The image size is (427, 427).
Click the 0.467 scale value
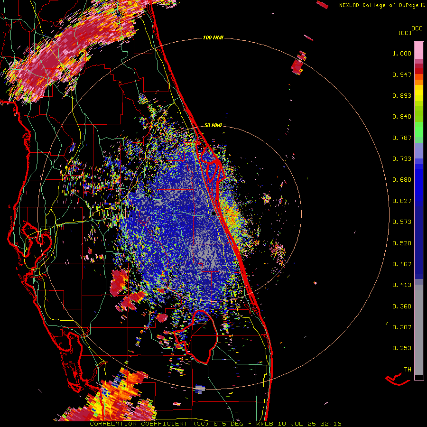tap(402, 264)
